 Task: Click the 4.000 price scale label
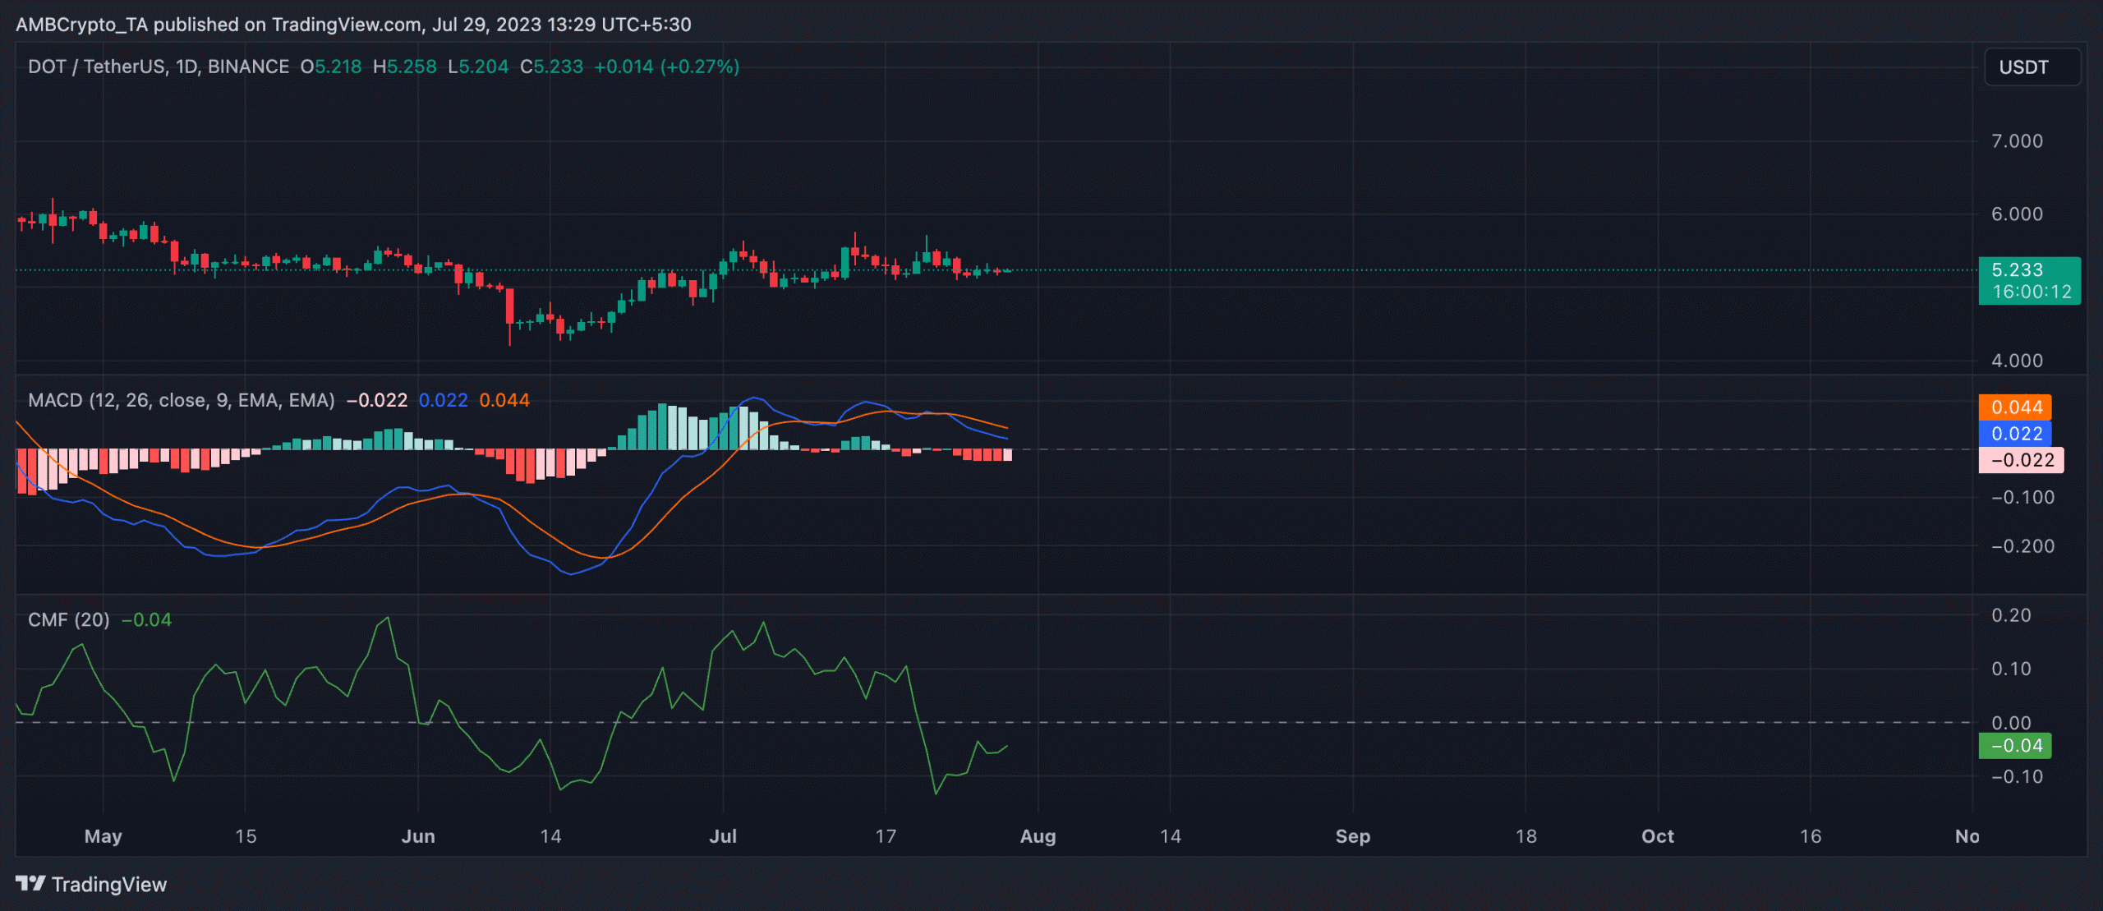[2017, 361]
